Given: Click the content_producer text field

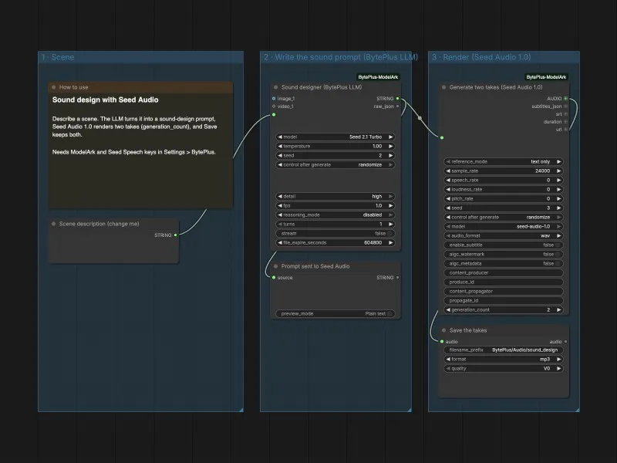Looking at the screenshot, I should (504, 273).
